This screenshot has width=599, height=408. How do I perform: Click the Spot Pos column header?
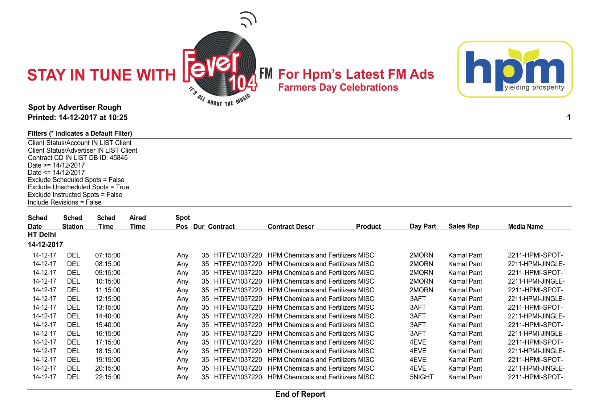click(x=183, y=222)
